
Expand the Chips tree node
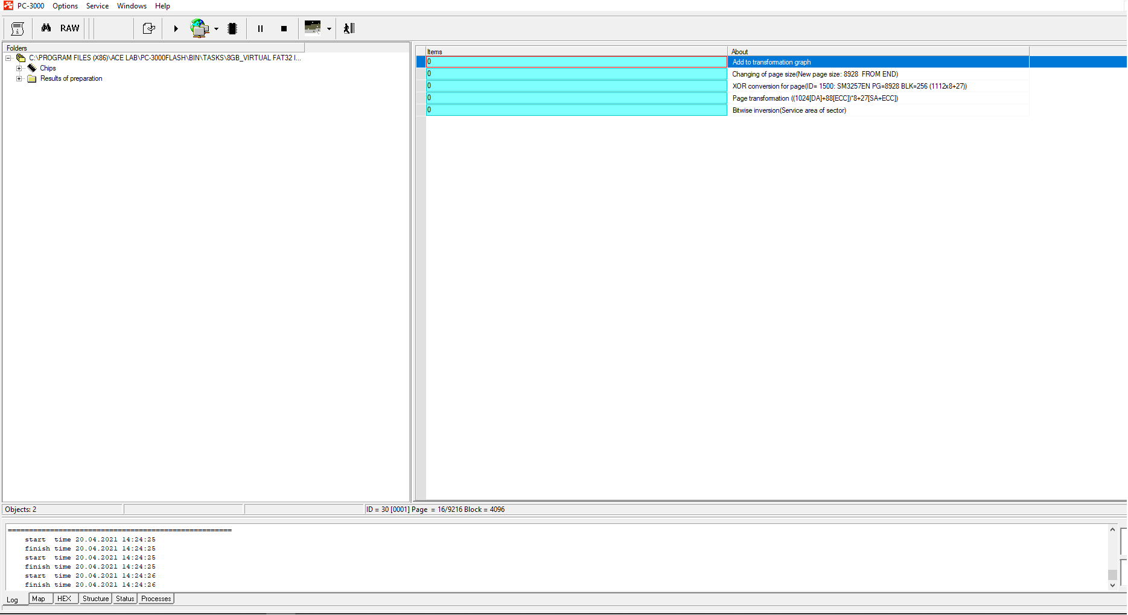point(19,69)
